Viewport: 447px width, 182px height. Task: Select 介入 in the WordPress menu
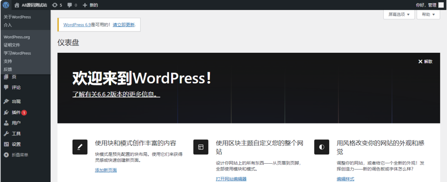8,25
